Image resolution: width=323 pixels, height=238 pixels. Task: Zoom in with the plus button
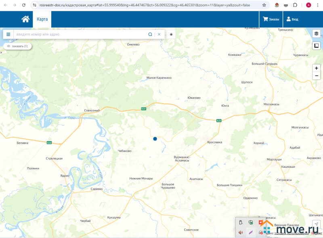(316, 68)
